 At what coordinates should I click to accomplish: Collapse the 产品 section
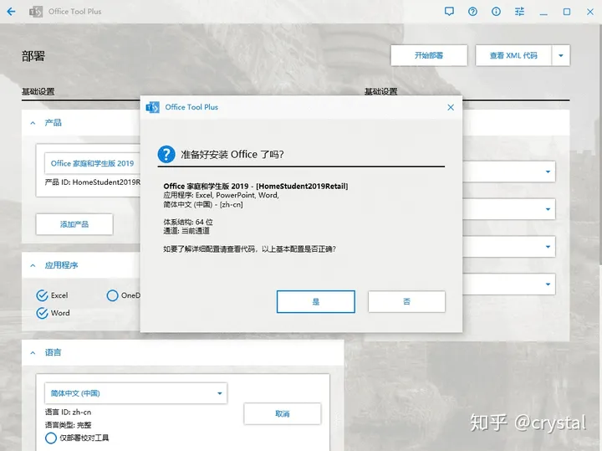pyautogui.click(x=33, y=123)
